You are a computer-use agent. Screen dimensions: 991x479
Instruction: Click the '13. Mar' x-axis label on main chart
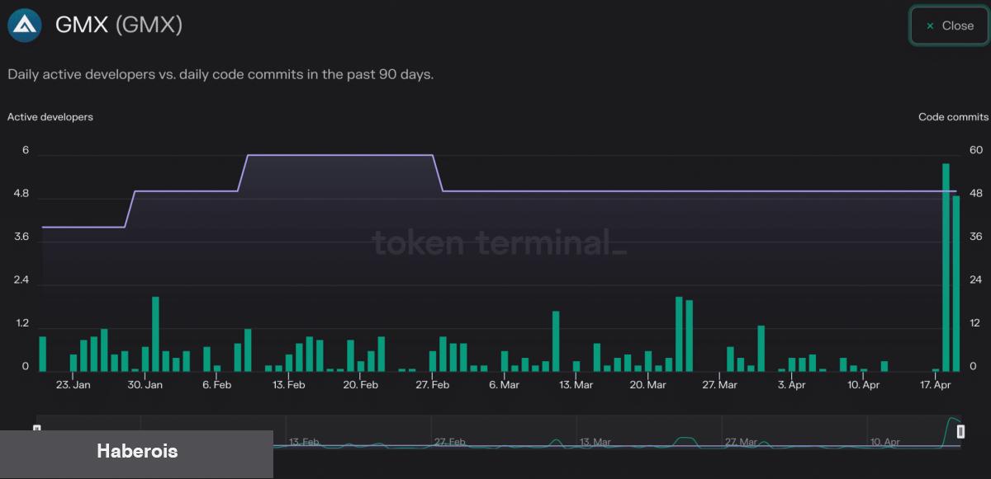point(576,385)
